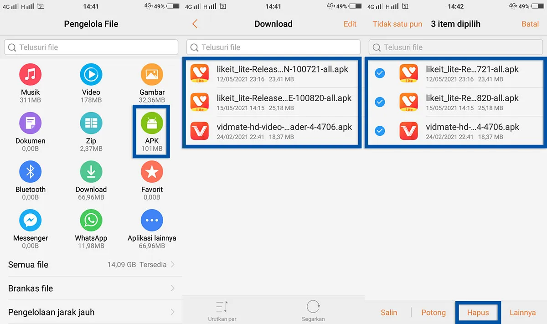The image size is (547, 324).
Task: Uncheck the vidmate-hd-...4-4706.apk selection
Action: pyautogui.click(x=380, y=131)
